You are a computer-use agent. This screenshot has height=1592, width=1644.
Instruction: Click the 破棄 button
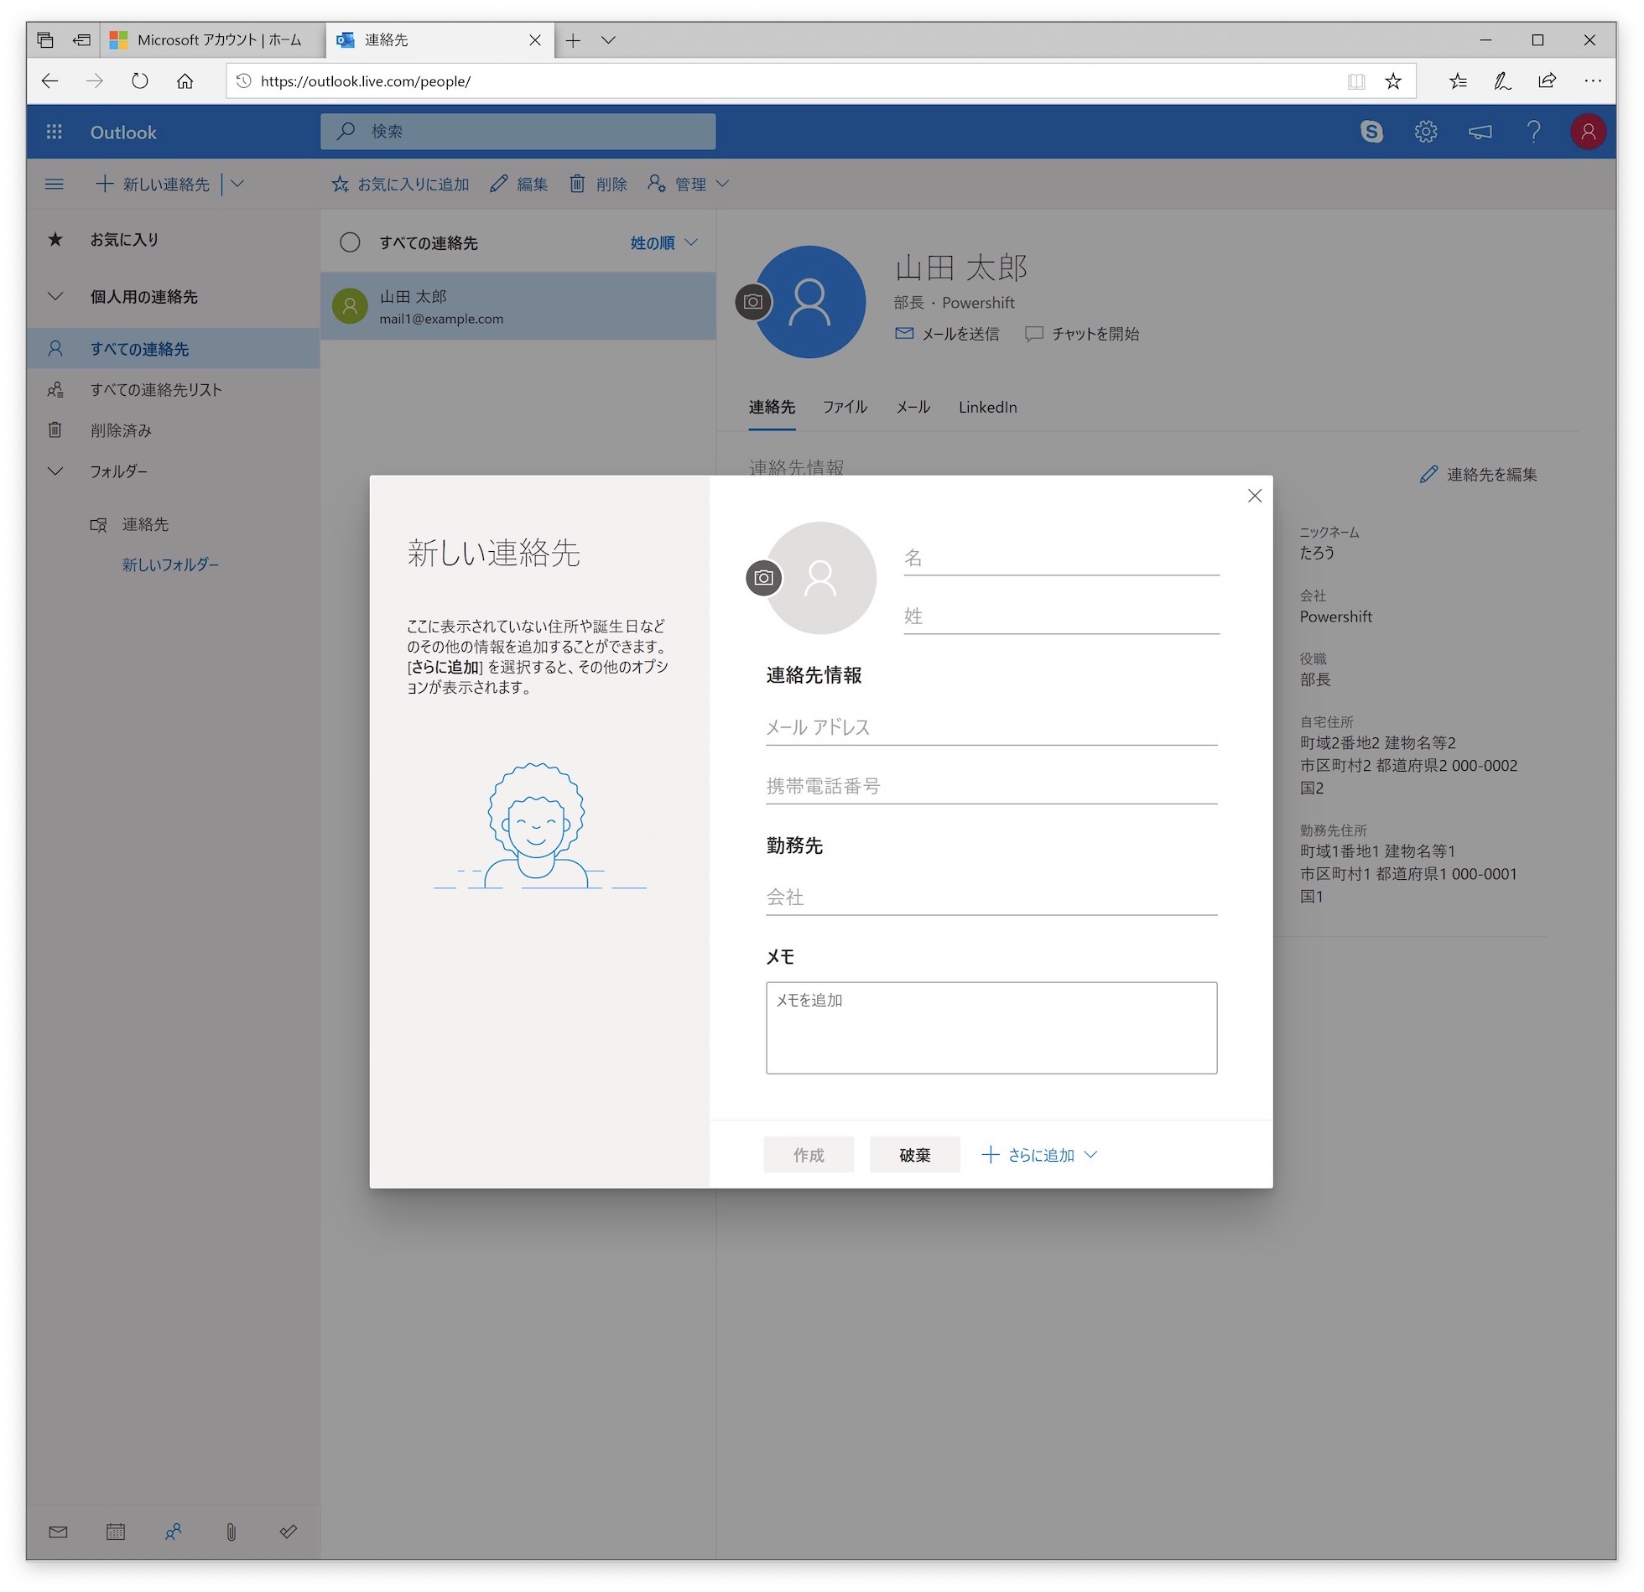914,1155
